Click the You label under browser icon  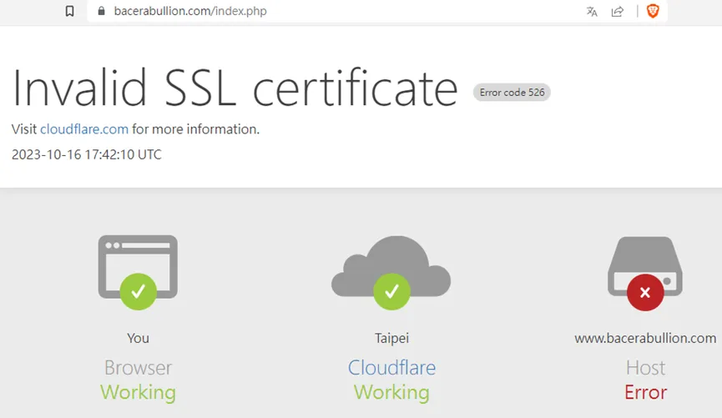[138, 339]
